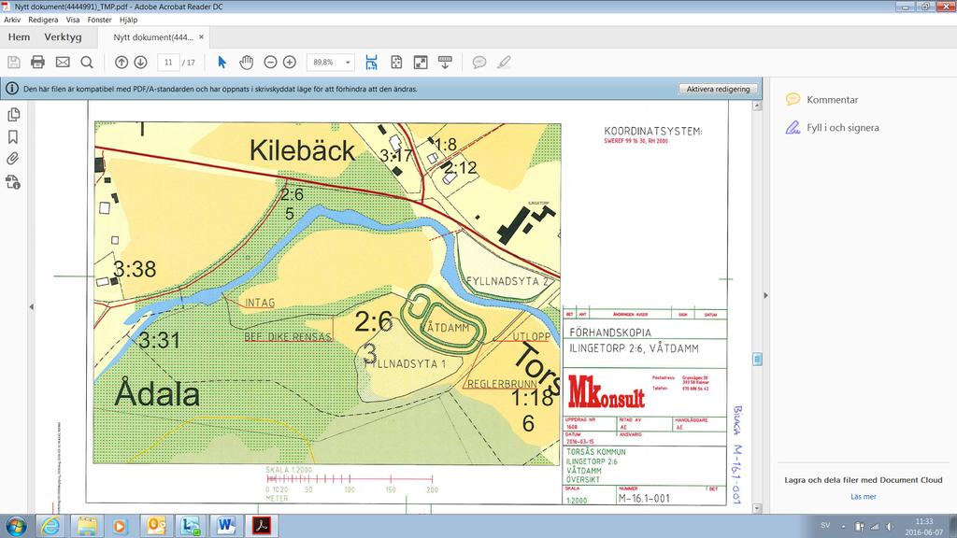Select the Nytt dokument(444... document tab

click(x=153, y=37)
